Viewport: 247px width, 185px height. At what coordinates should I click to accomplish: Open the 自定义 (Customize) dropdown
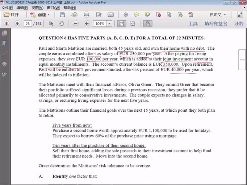[x=218, y=15]
